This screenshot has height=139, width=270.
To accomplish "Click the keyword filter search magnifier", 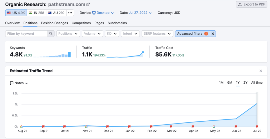I will pyautogui.click(x=51, y=34).
